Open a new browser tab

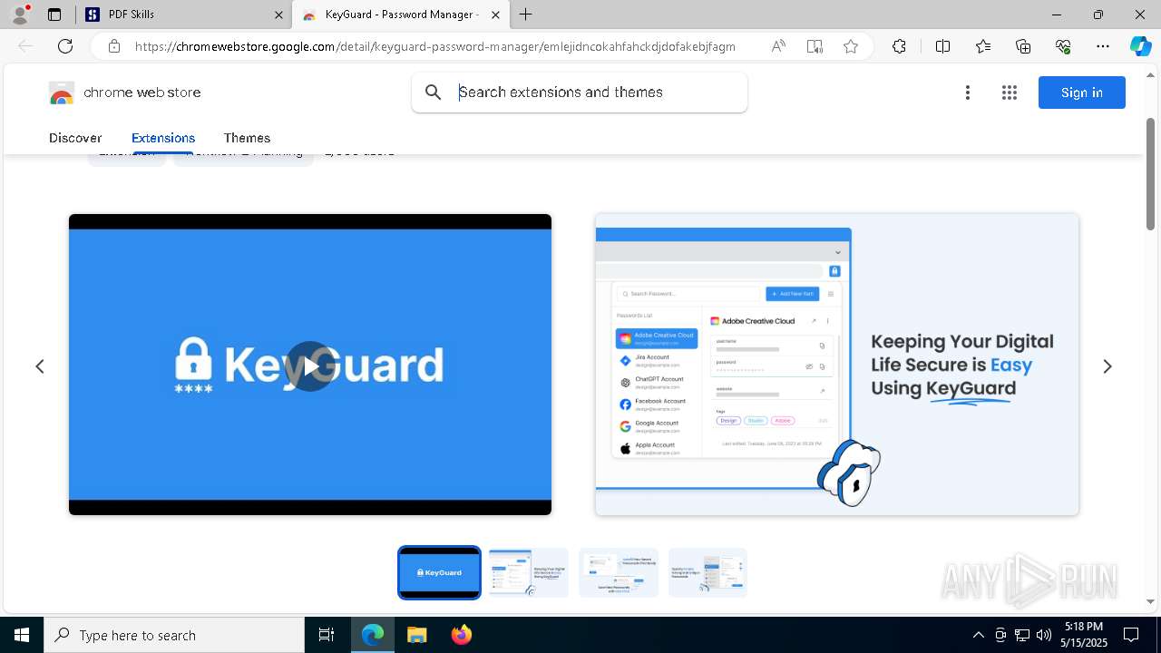pyautogui.click(x=526, y=15)
